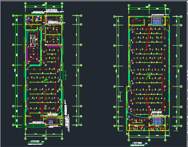Screen dimensions: 188x147
Task: Select the vertical magenta hatched strip
Action: (27, 54)
